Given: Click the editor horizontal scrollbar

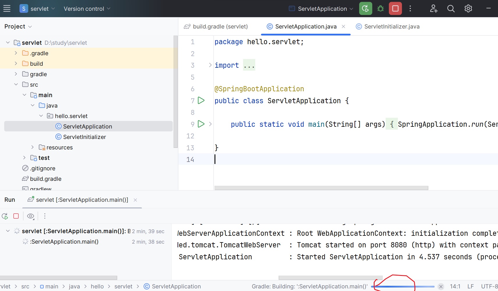Looking at the screenshot, I should click(x=321, y=188).
